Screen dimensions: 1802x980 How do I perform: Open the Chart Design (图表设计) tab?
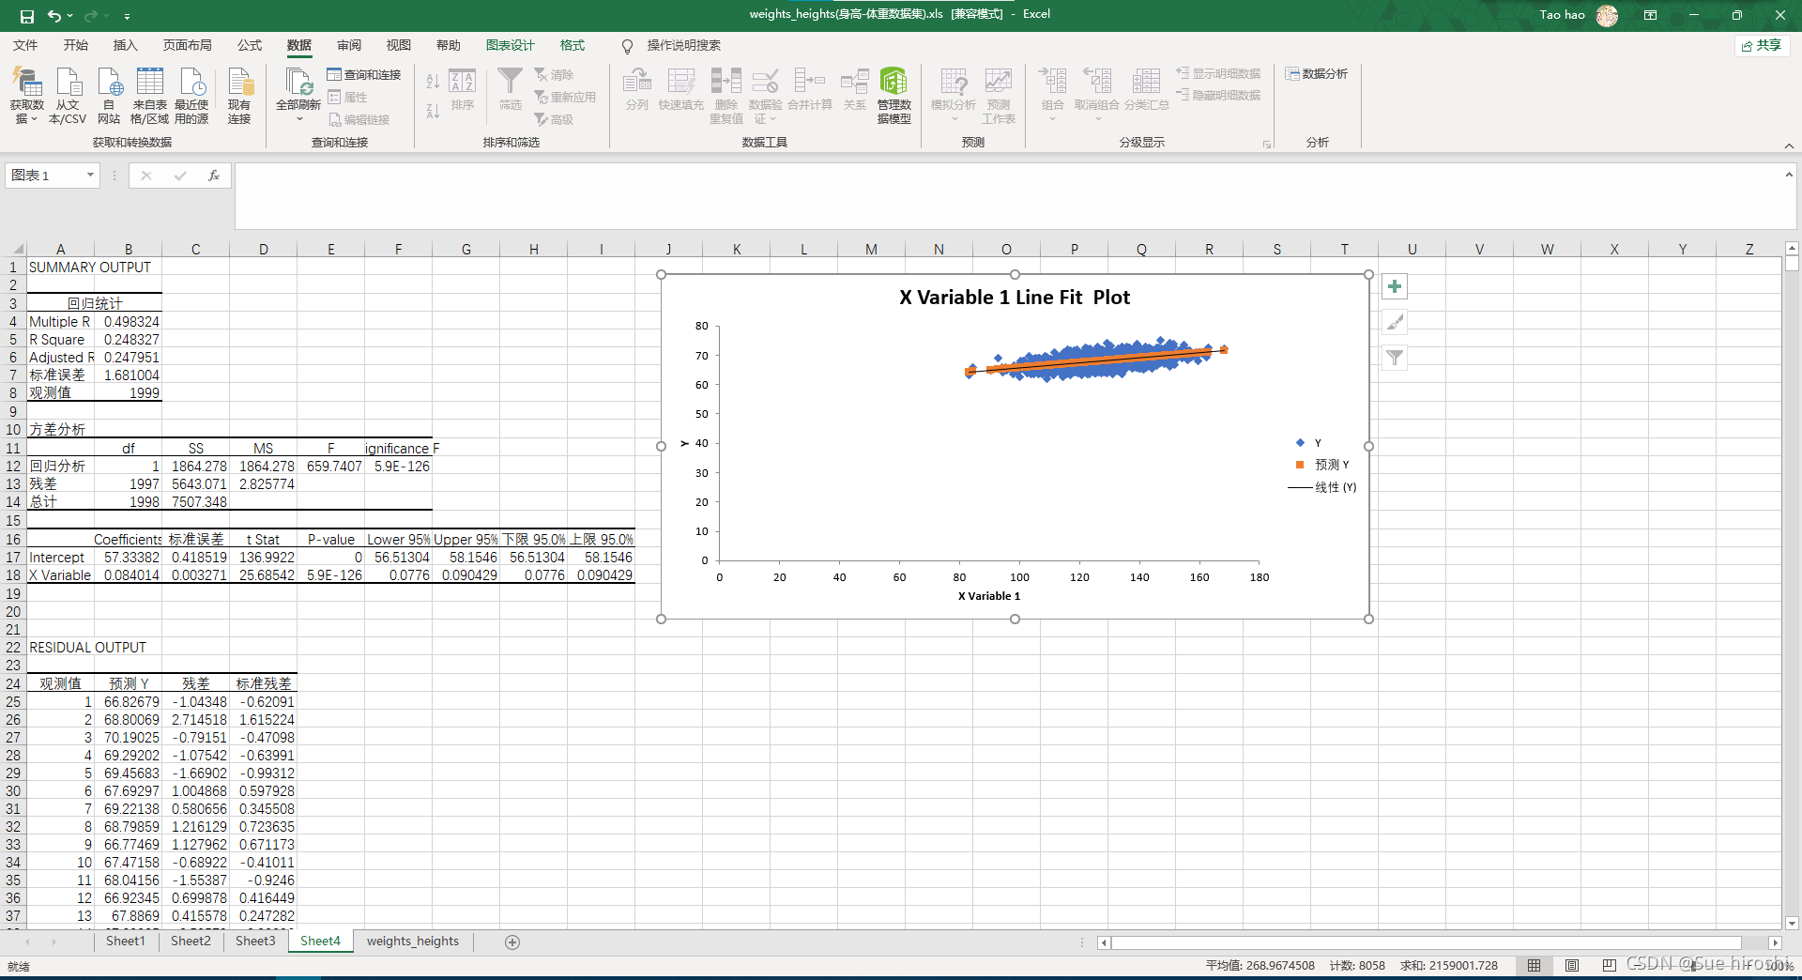510,45
